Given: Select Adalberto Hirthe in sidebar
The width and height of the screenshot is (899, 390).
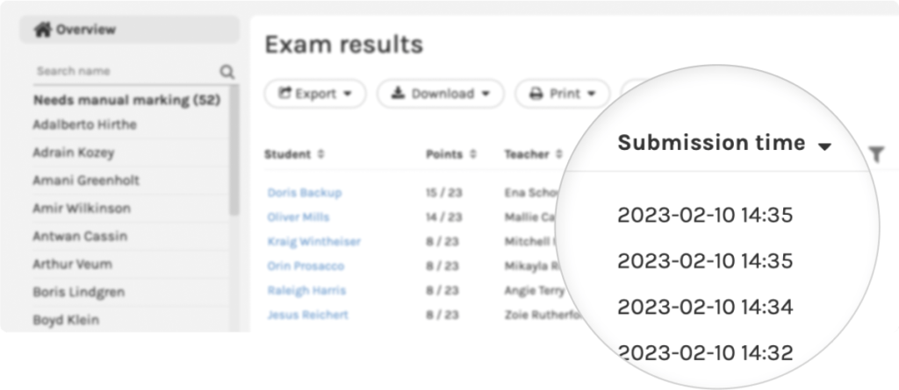Looking at the screenshot, I should coord(85,124).
